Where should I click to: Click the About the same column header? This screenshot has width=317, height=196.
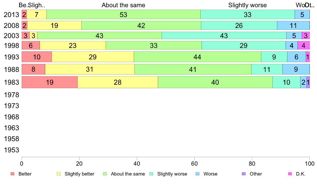pyautogui.click(x=123, y=5)
